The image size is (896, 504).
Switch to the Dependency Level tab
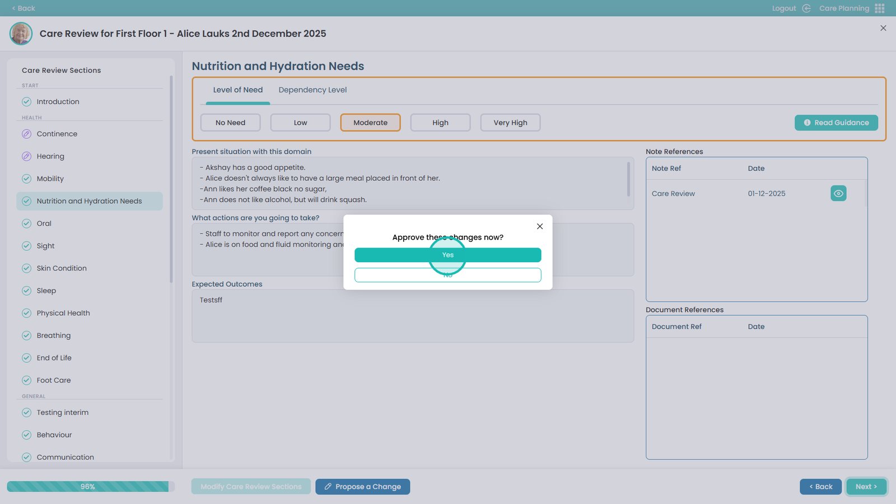312,90
